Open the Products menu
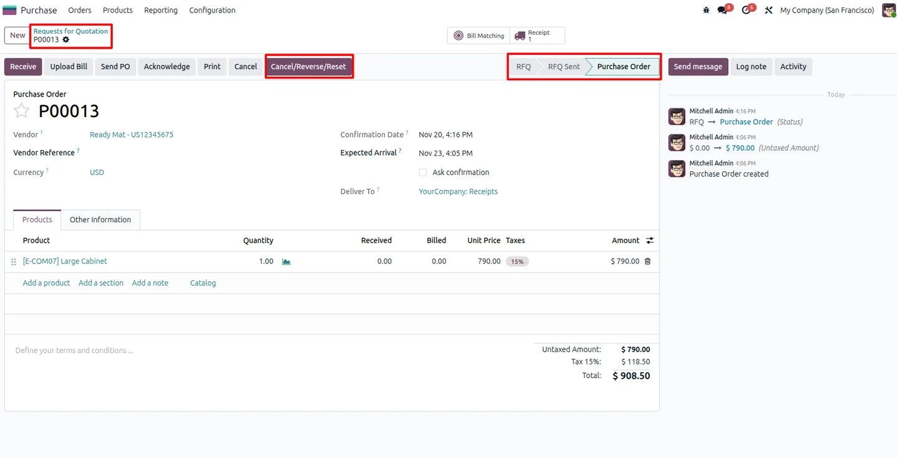The image size is (897, 459). [x=118, y=10]
